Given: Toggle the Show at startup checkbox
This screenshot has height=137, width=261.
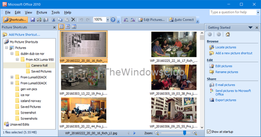Looking at the screenshot, I should pyautogui.click(x=209, y=132).
